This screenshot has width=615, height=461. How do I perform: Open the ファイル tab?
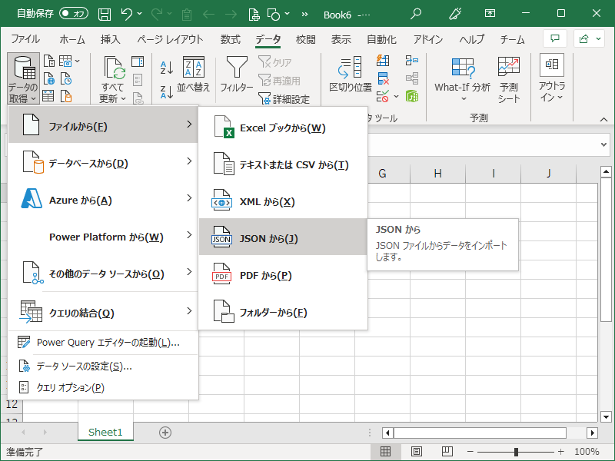tap(25, 39)
